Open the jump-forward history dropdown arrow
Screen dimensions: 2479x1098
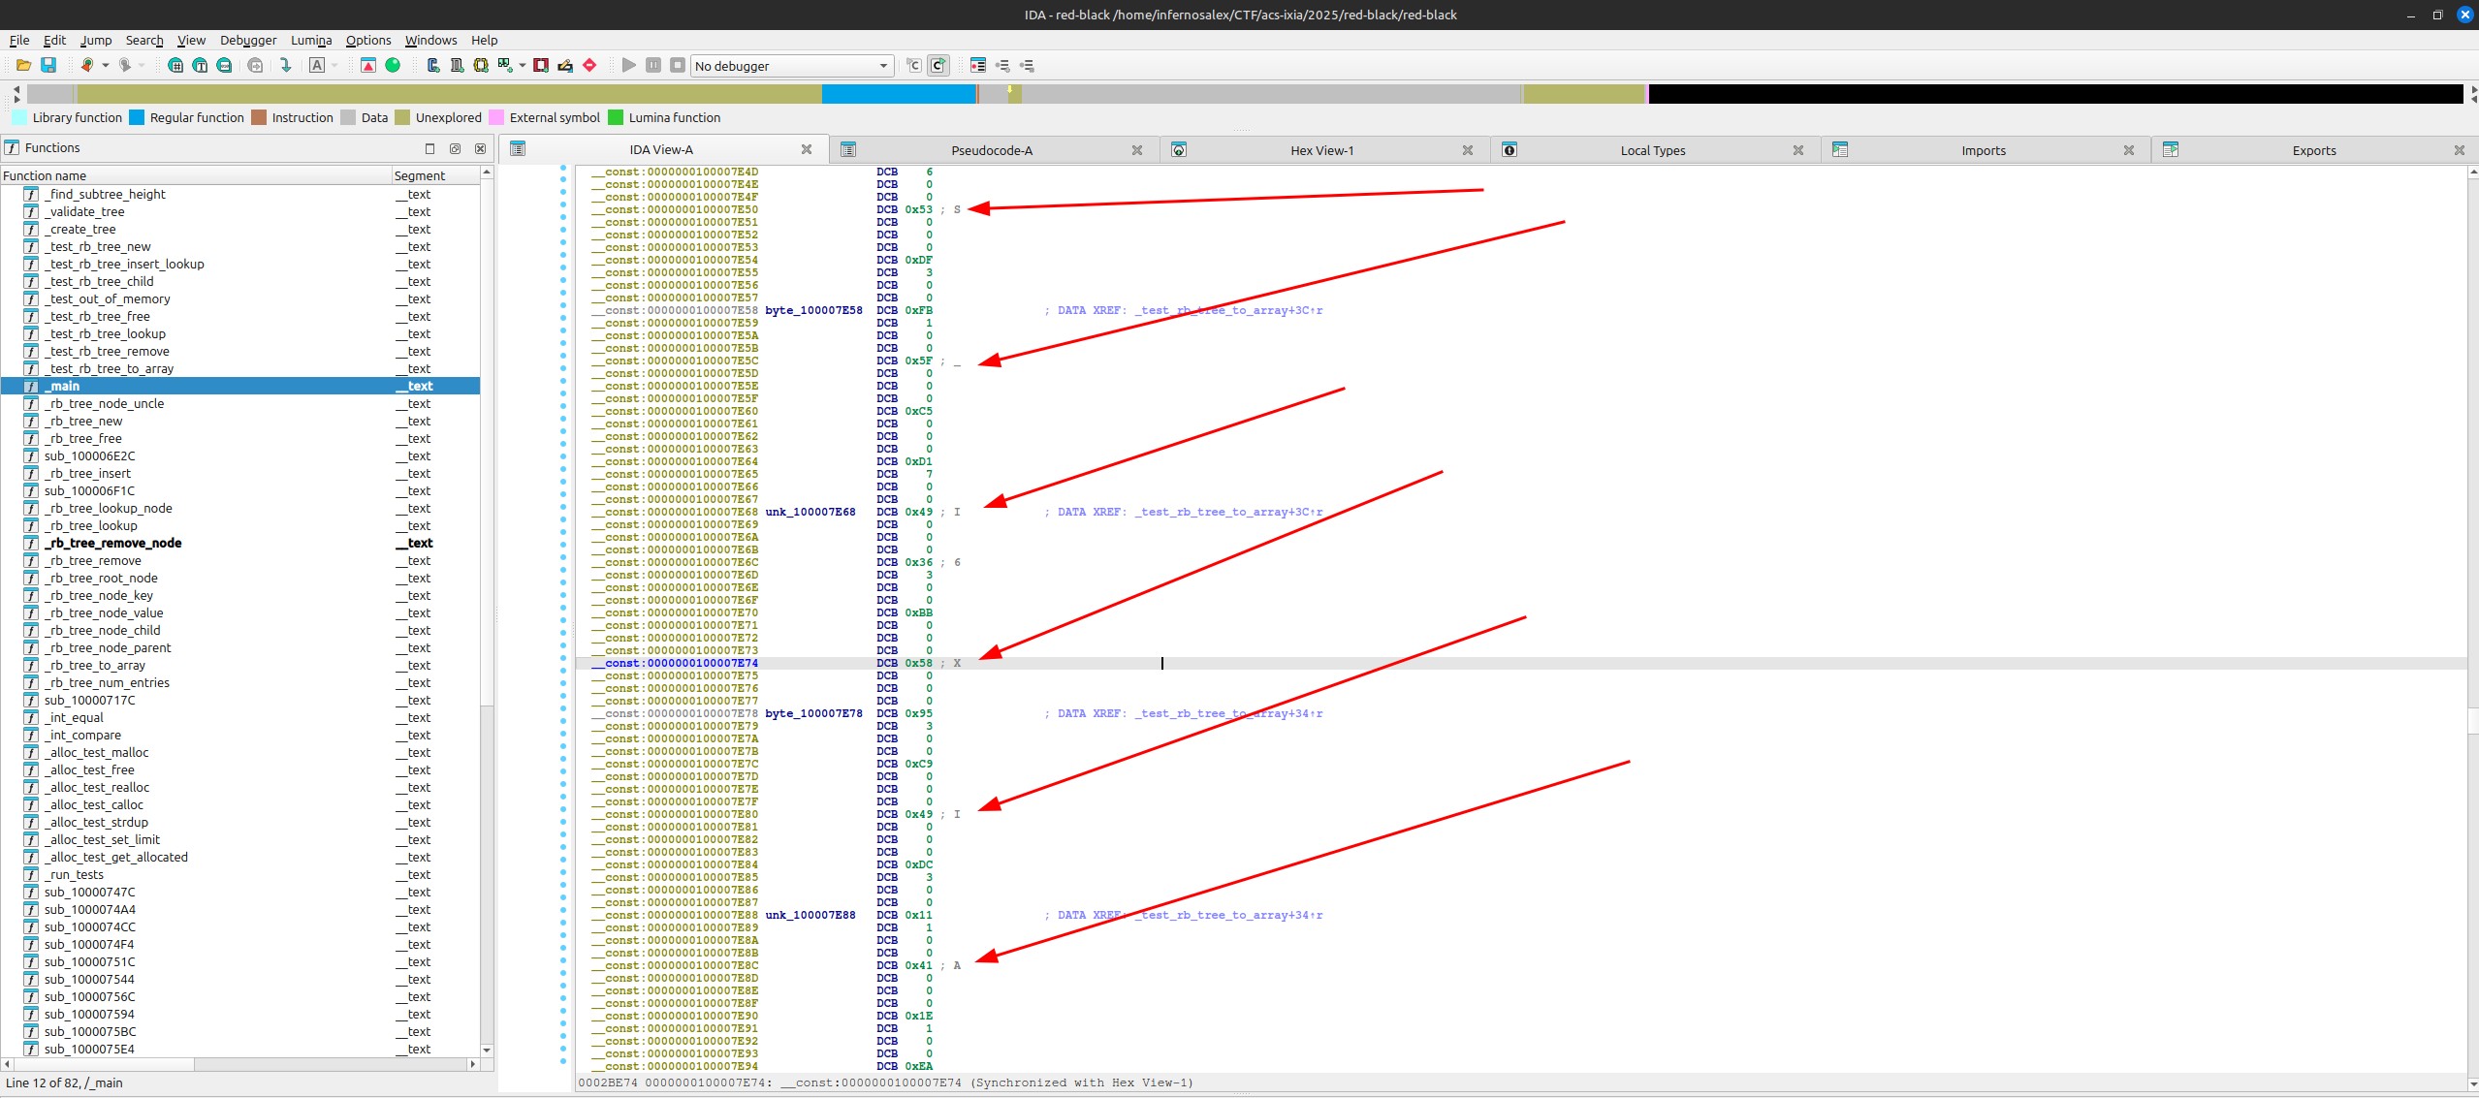click(x=143, y=65)
